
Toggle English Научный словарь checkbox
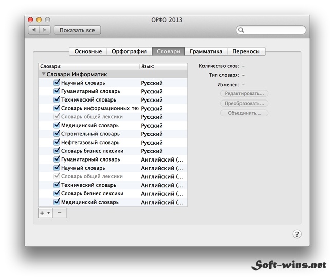[x=57, y=168]
